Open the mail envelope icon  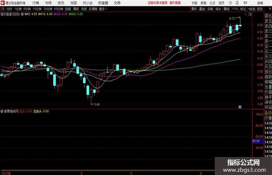click(245, 3)
